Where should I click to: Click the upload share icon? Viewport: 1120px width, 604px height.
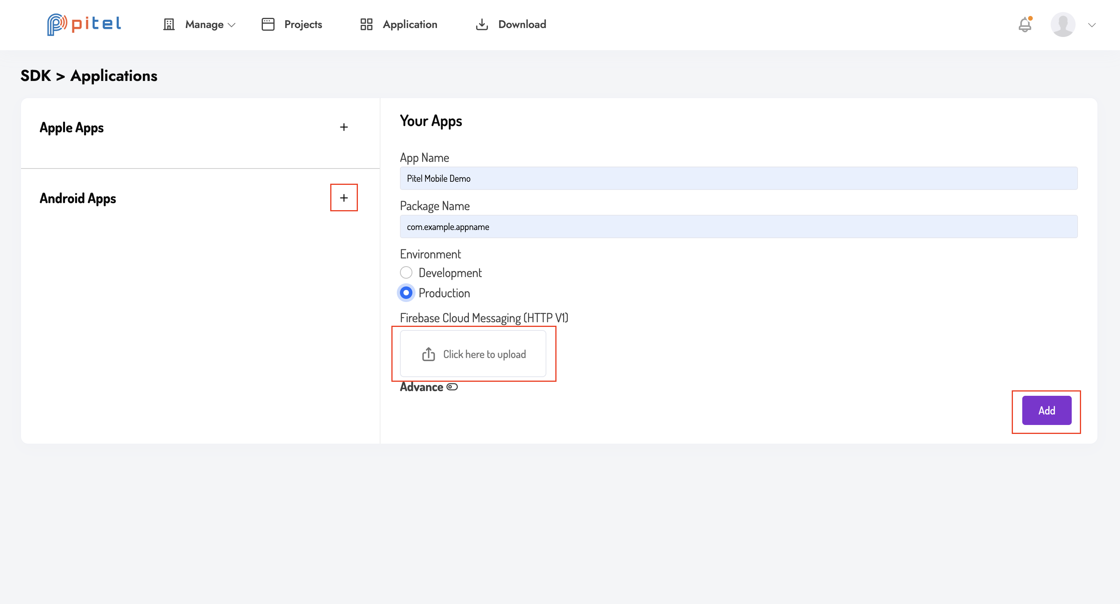(x=428, y=354)
